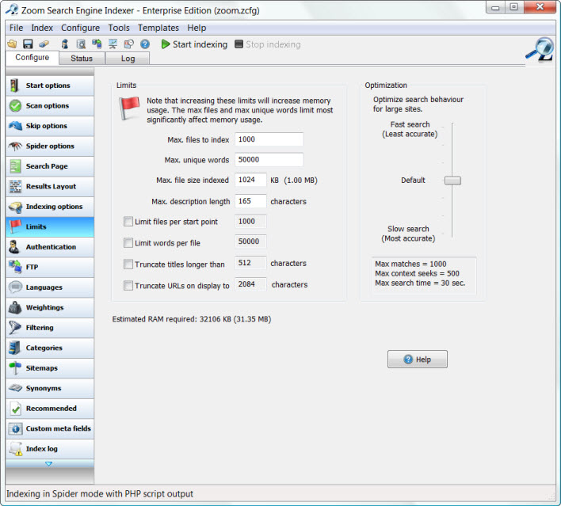Open Spider options in the sidebar

[x=50, y=146]
